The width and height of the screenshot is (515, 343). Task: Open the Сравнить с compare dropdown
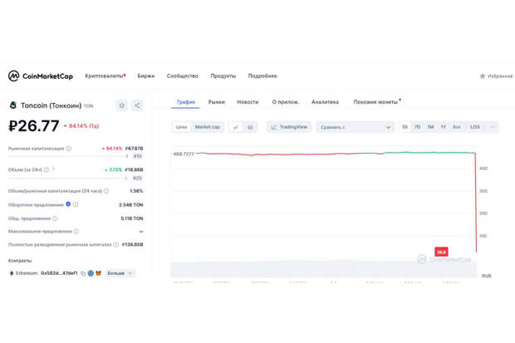[355, 127]
